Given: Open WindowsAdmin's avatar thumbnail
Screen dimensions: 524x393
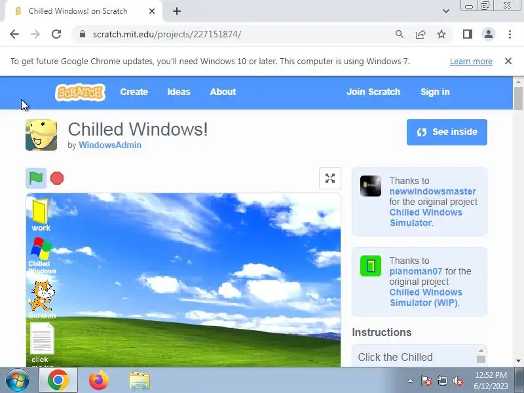Looking at the screenshot, I should click(41, 135).
